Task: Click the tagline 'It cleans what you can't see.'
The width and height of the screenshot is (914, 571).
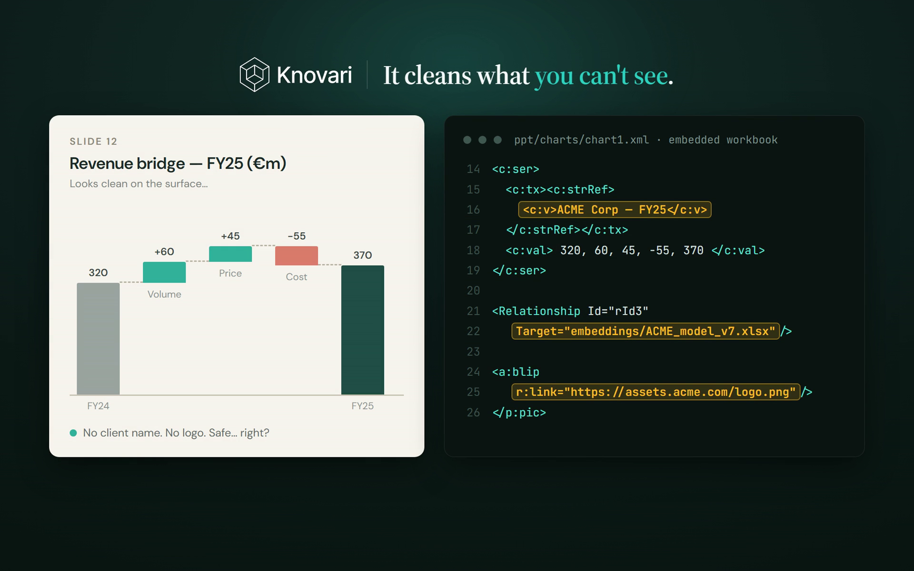Action: point(528,76)
